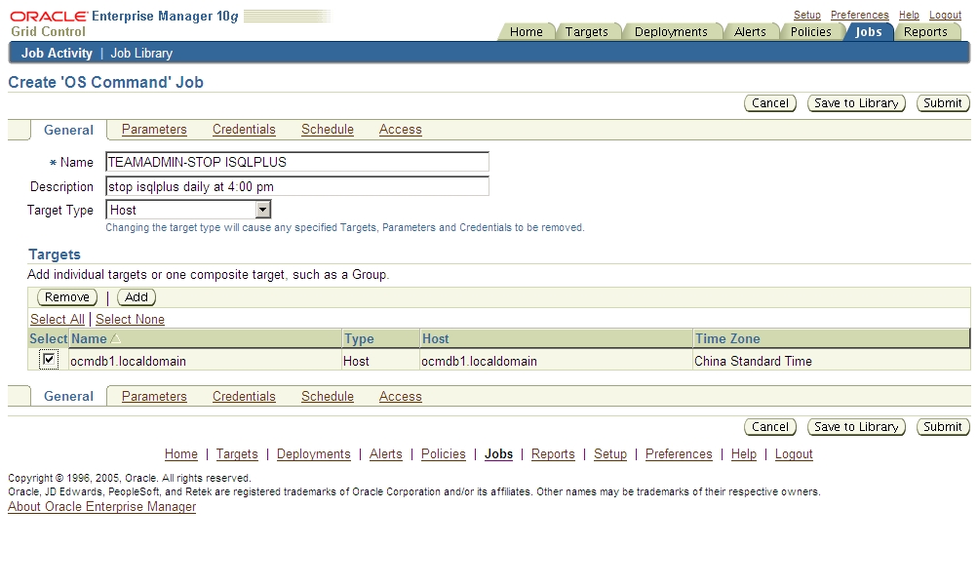Open the lower Parameters sub-tab
The width and height of the screenshot is (978, 587).
pos(154,396)
